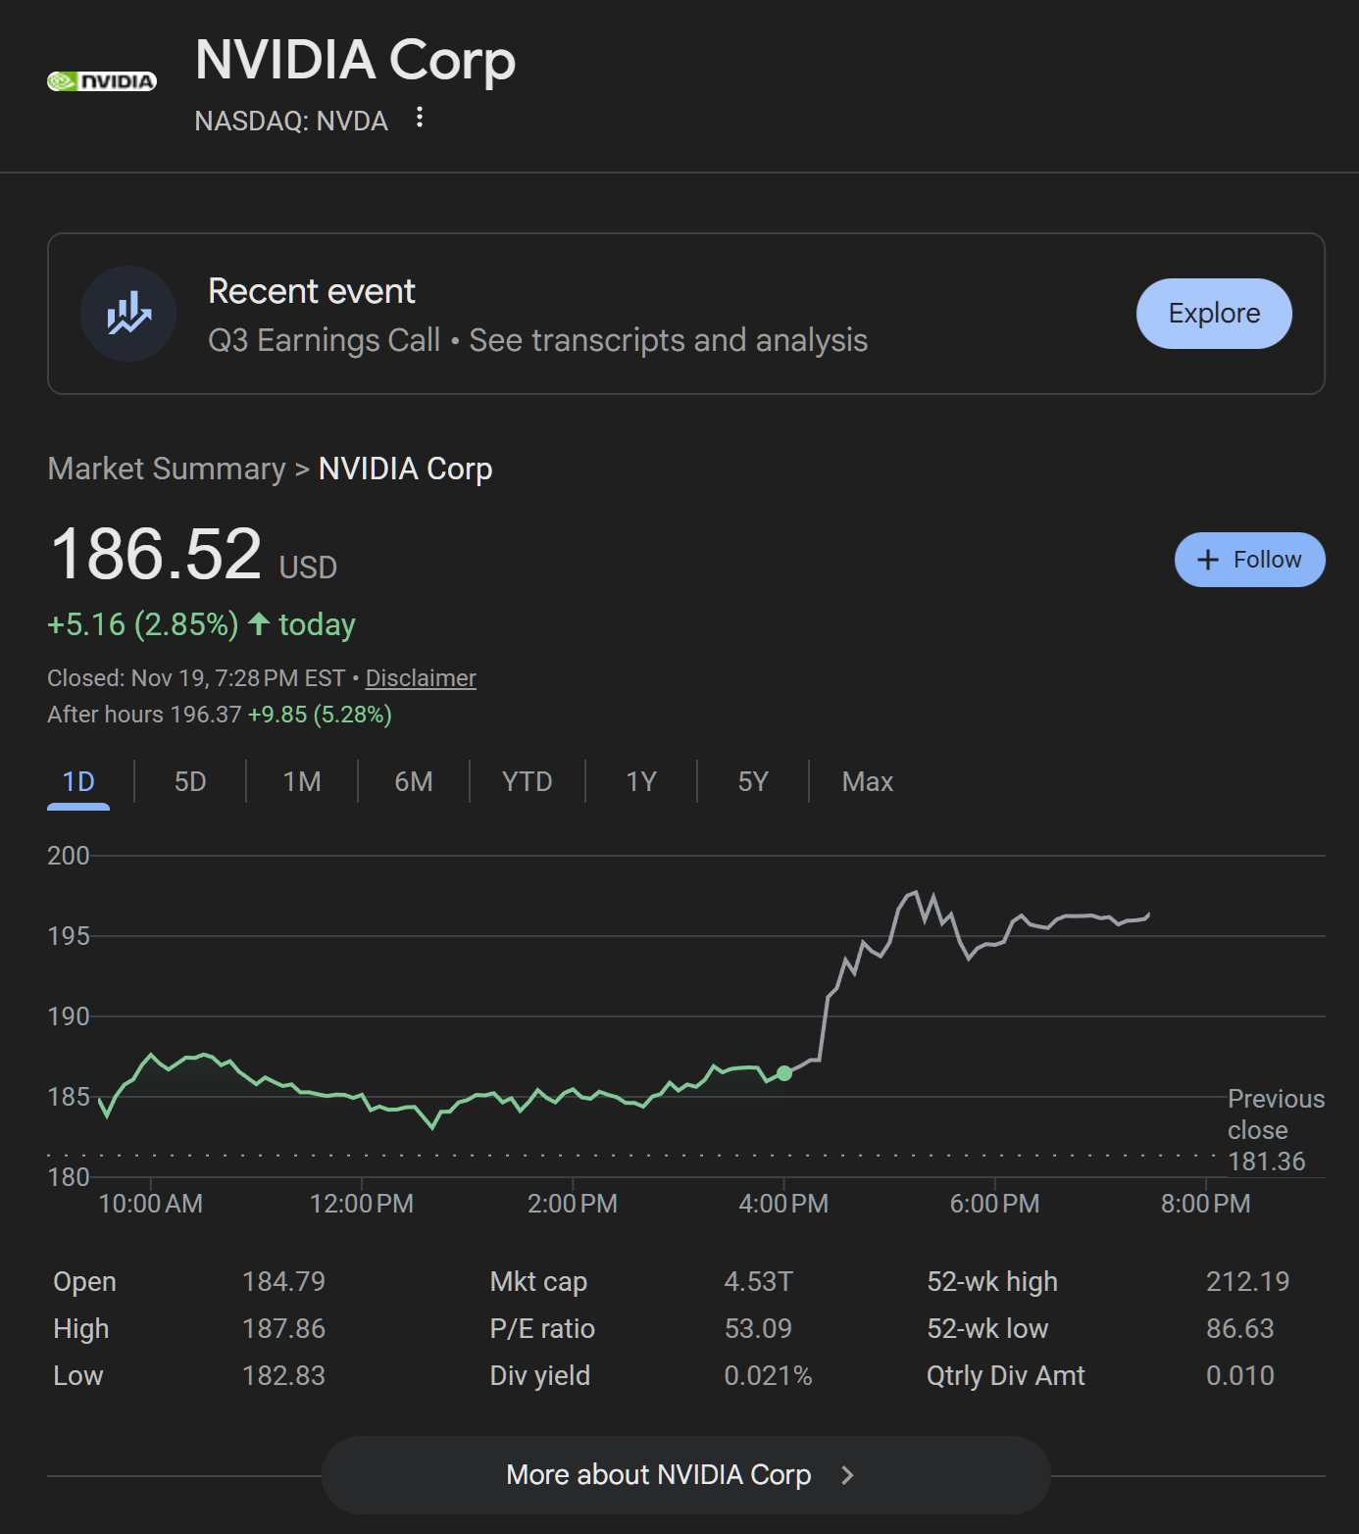Click the 52-wk high label
Viewport: 1359px width, 1534px height.
(x=992, y=1282)
